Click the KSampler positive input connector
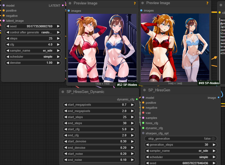 [4, 10]
